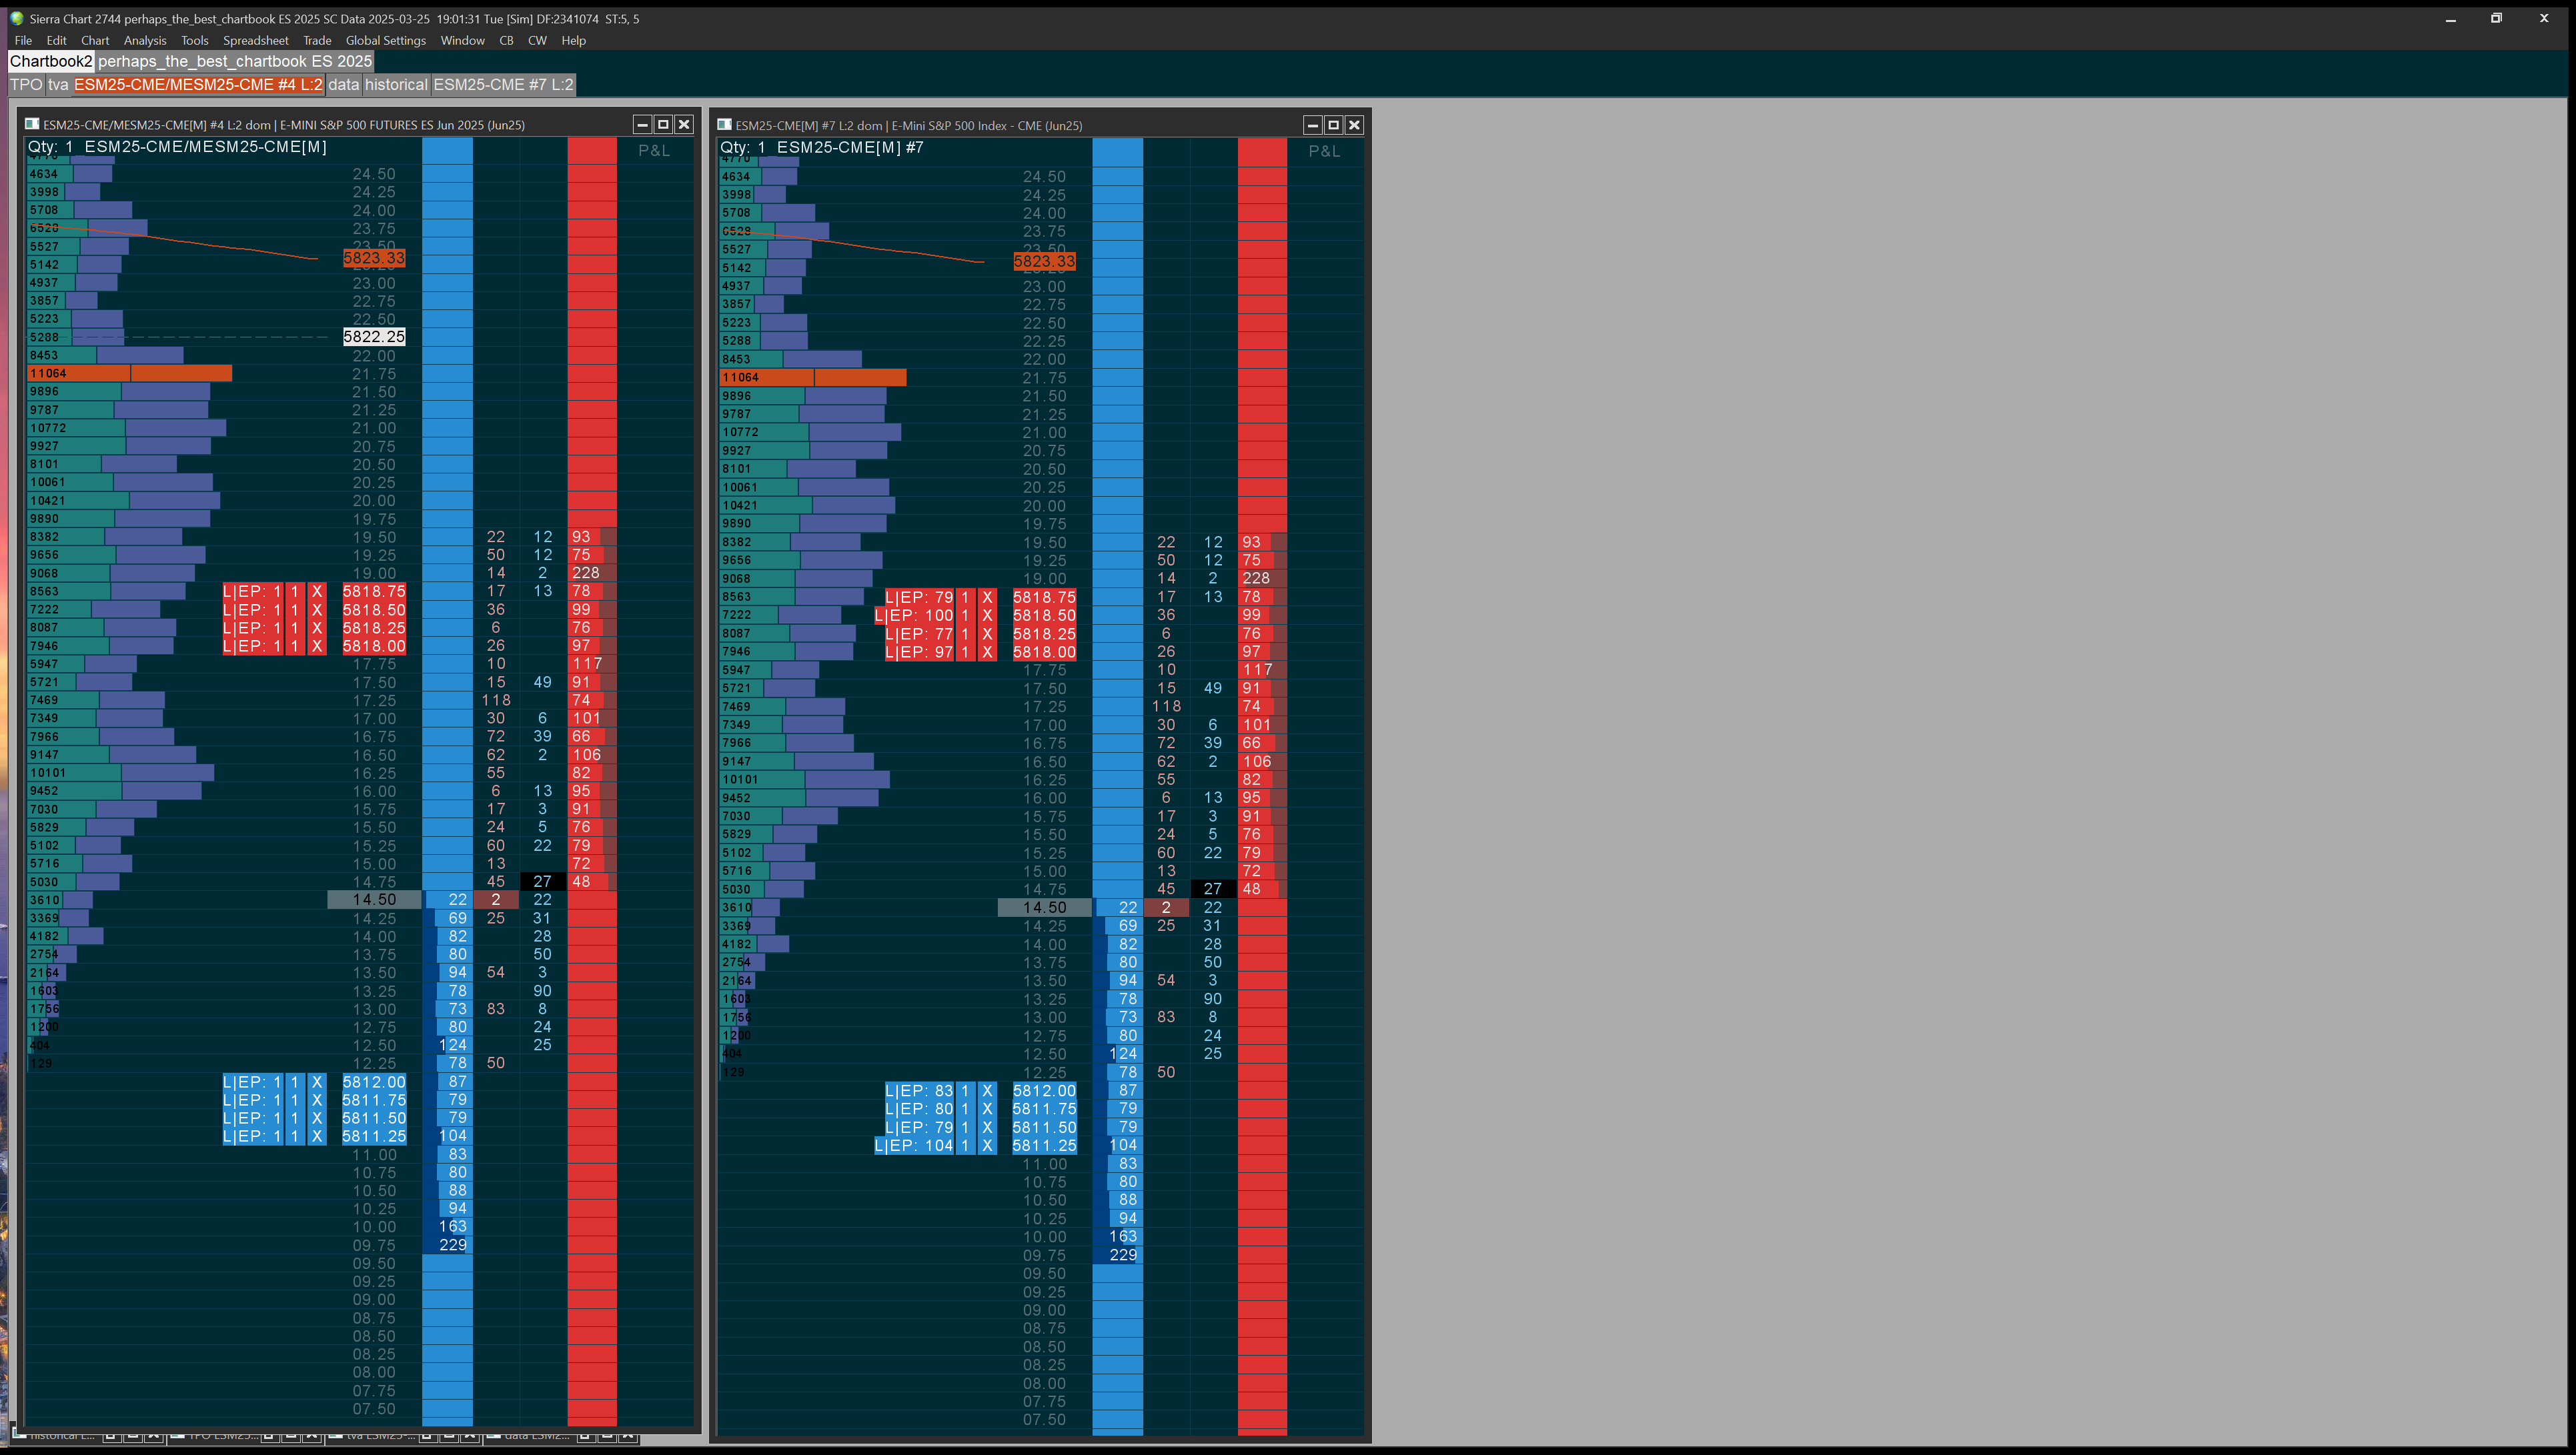Cancel the 5818.50 order in #7 DOM
The width and height of the screenshot is (2576, 1455).
987,615
